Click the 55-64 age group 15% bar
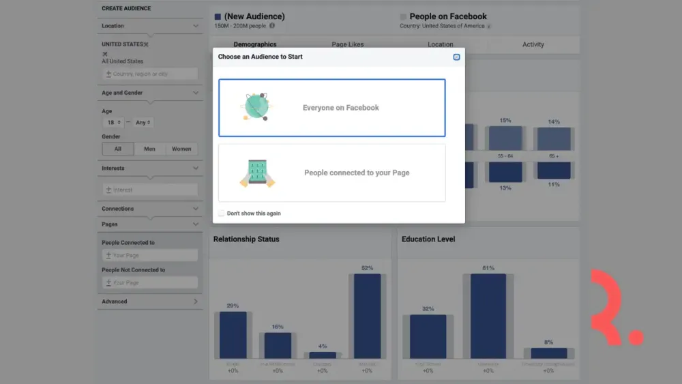Screen dimensions: 682x384 coord(505,138)
